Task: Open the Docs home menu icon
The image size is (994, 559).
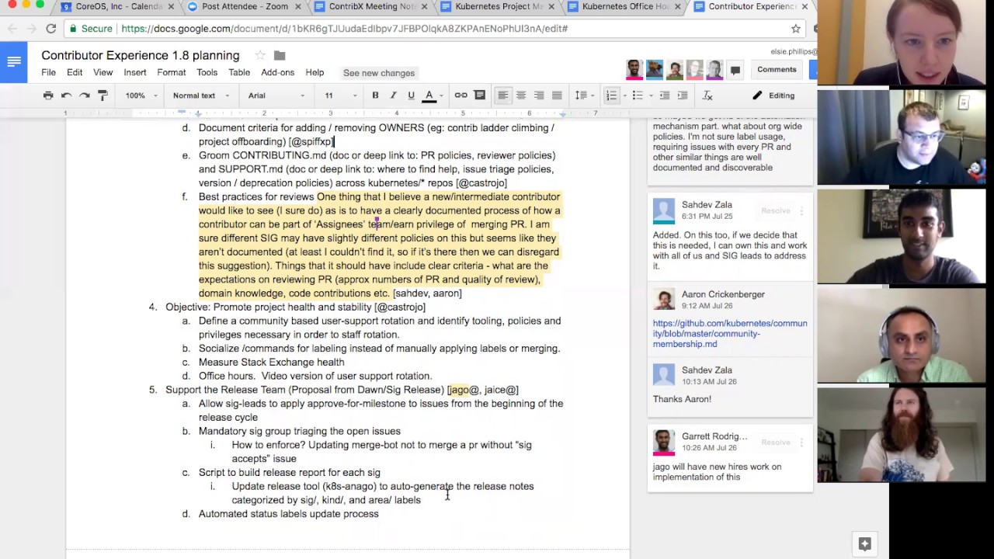Action: pyautogui.click(x=13, y=62)
